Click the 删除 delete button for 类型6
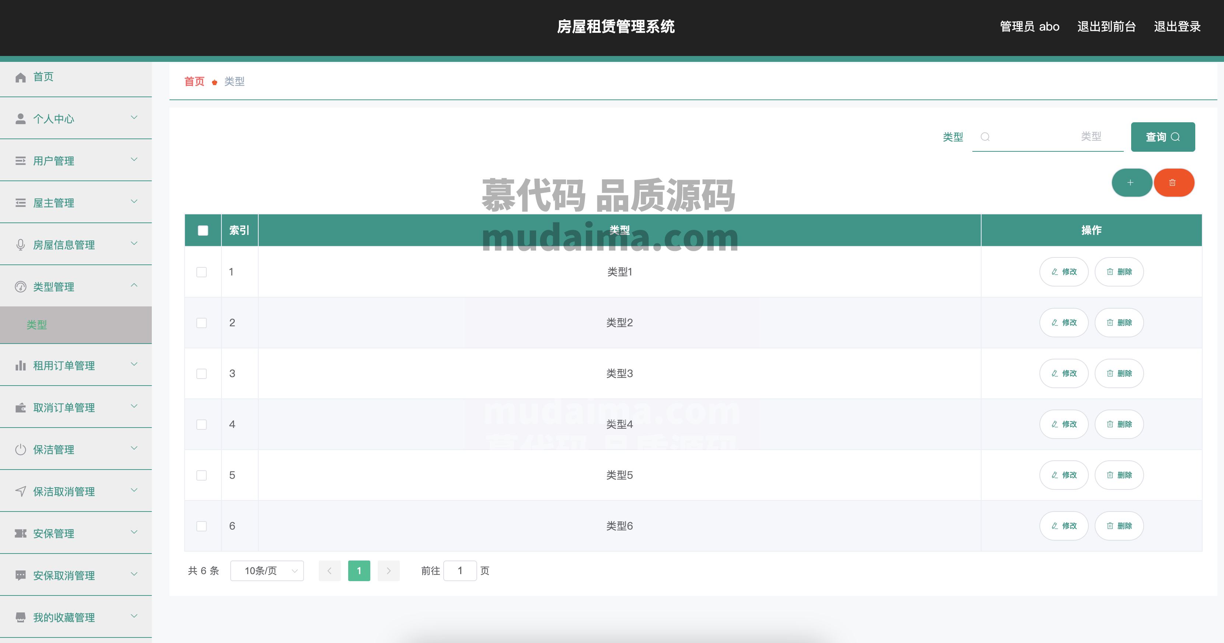 (1119, 526)
